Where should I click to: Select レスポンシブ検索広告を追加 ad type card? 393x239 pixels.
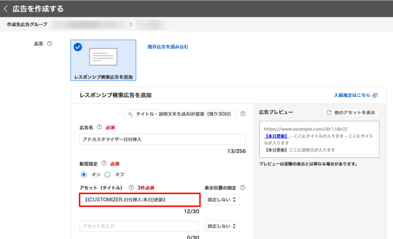[103, 60]
